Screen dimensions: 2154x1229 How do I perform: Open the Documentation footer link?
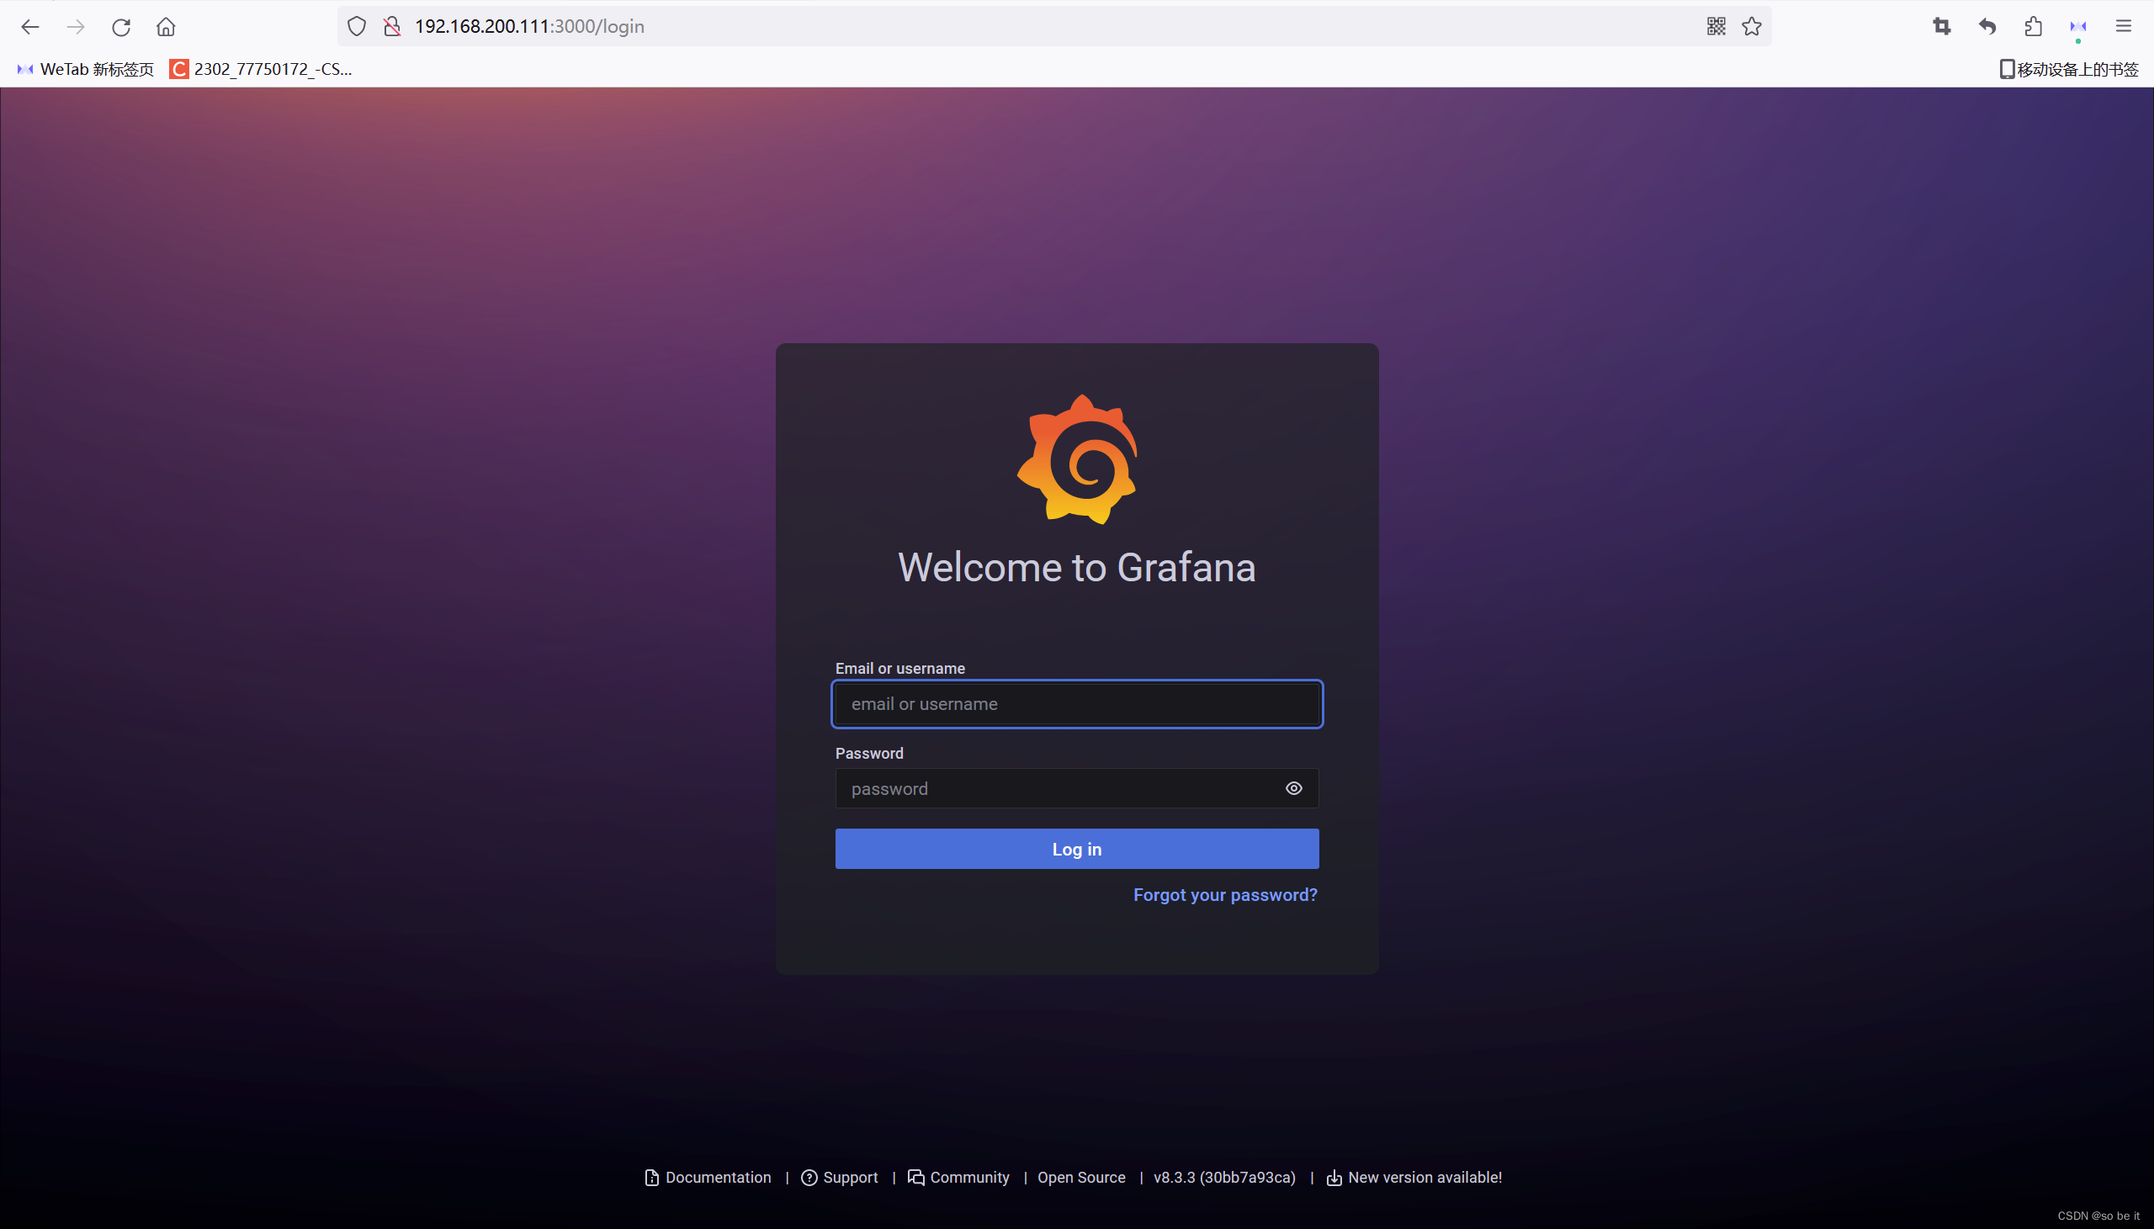tap(717, 1178)
